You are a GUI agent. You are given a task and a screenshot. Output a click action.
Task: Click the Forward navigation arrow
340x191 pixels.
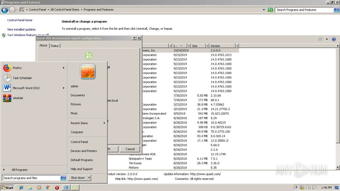tap(12, 10)
